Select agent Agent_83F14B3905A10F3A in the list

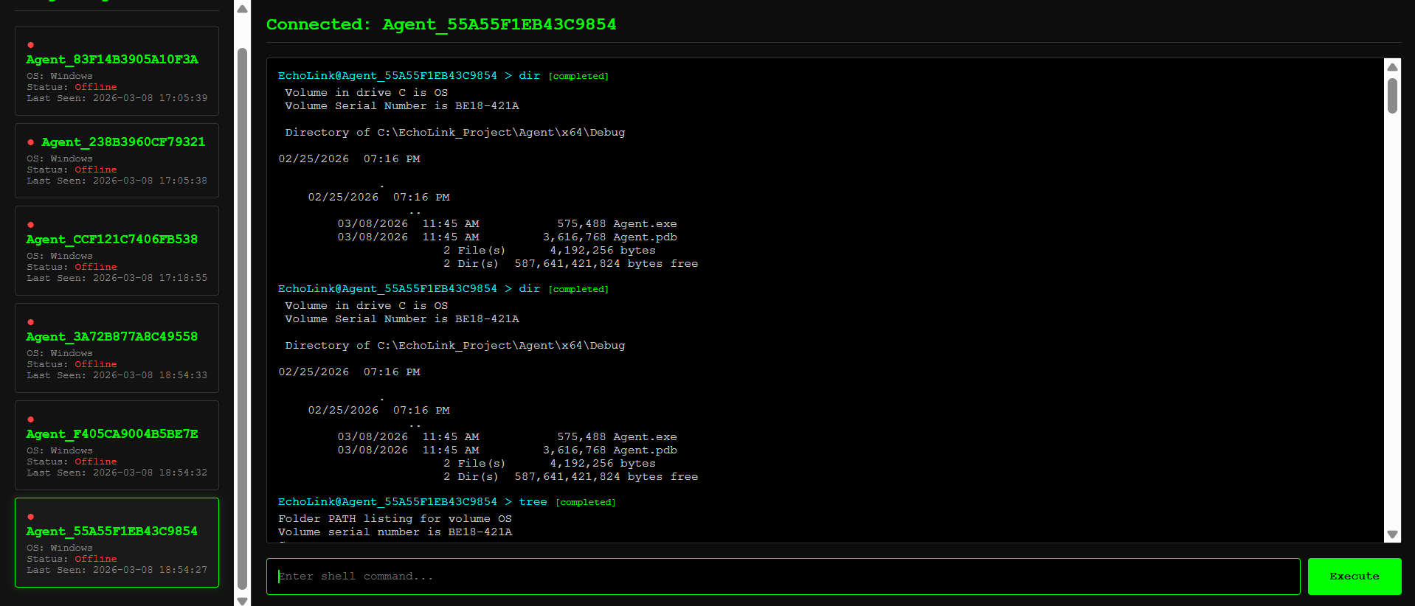coord(112,60)
